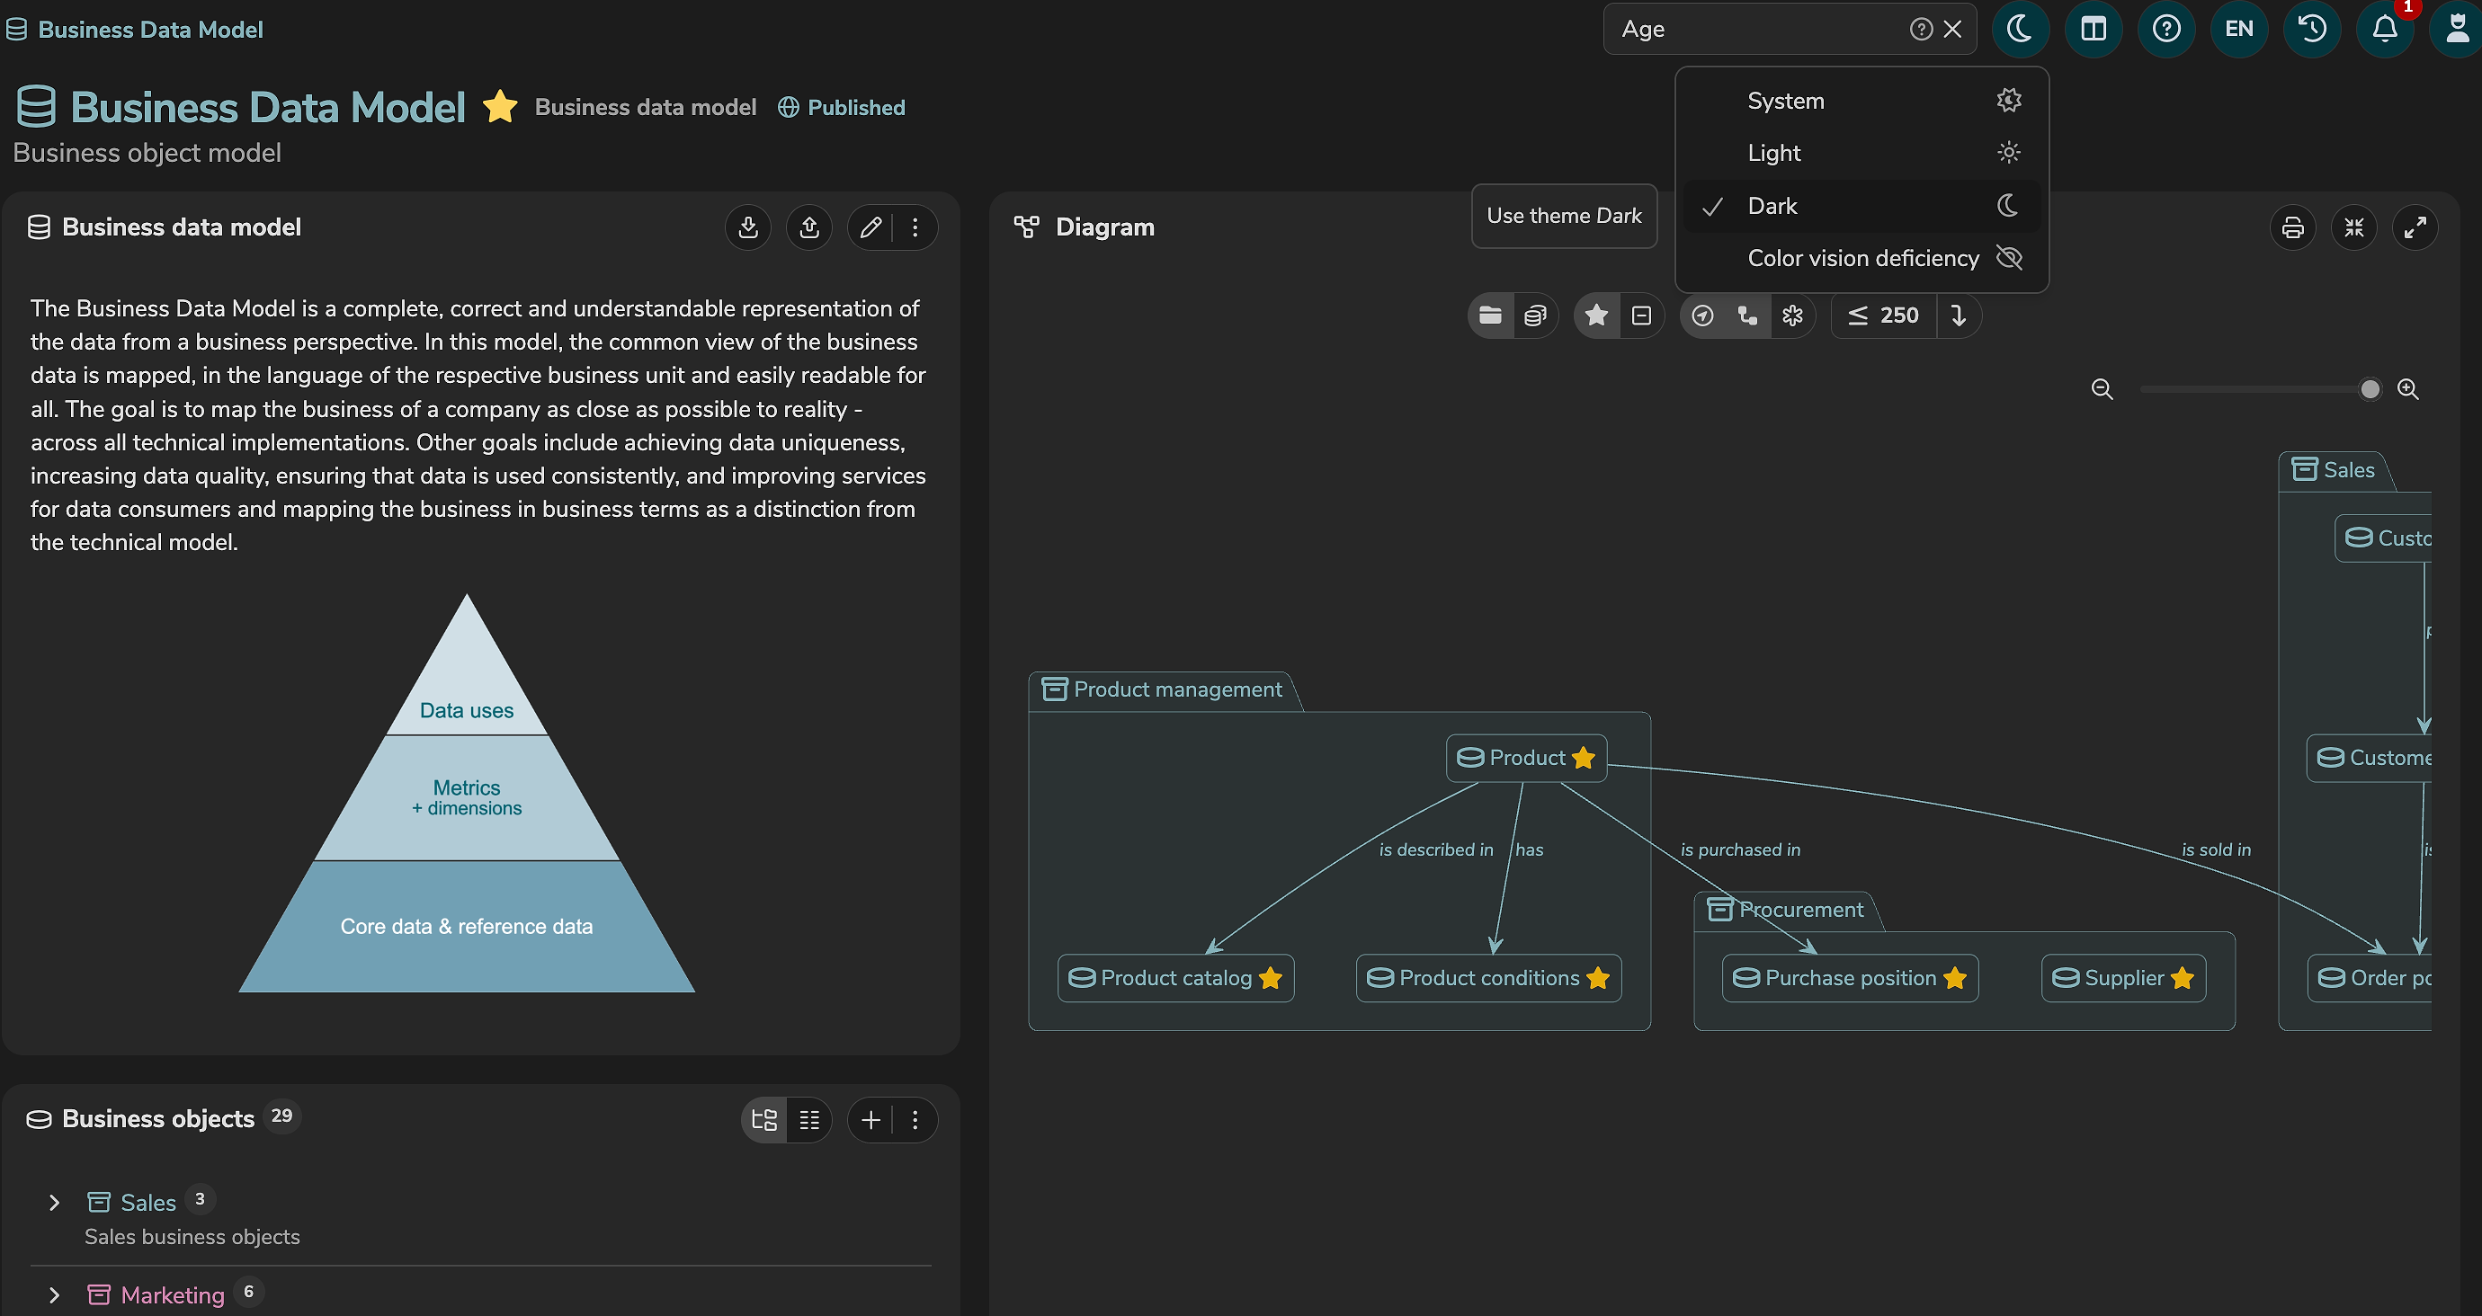Viewport: 2482px width, 1316px height.
Task: Expand the Marketing tree item
Action: [54, 1294]
